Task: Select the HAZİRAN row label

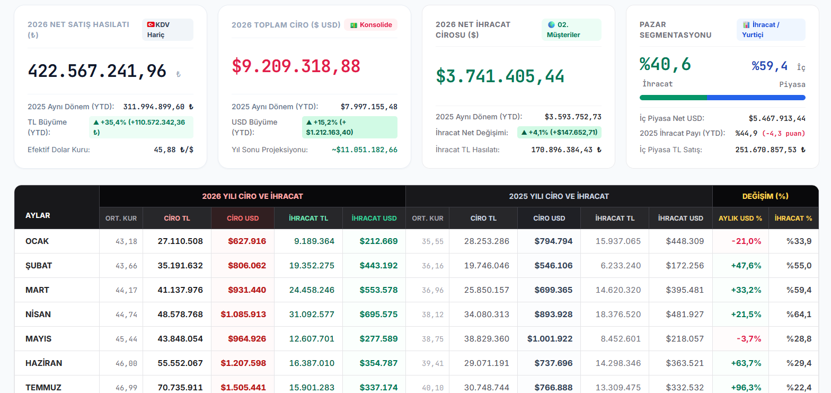Action: pyautogui.click(x=43, y=363)
